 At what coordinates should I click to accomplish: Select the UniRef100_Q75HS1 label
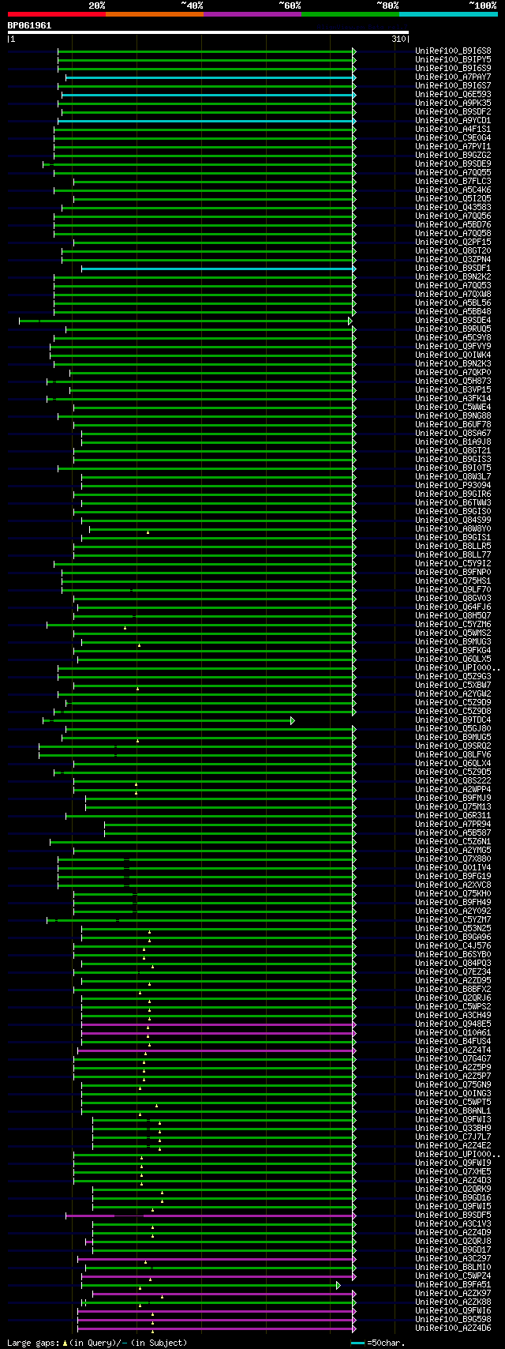453,581
